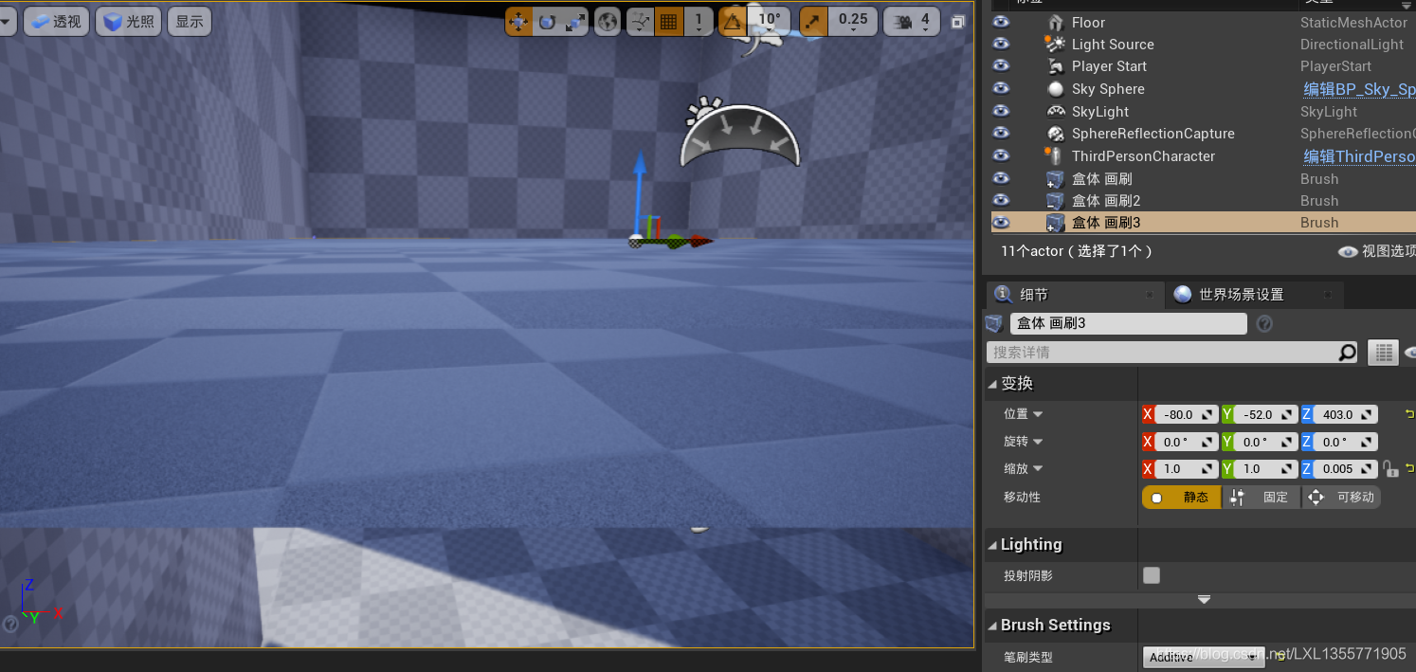Open 编辑ThirdPerson blueprint link

point(1359,156)
